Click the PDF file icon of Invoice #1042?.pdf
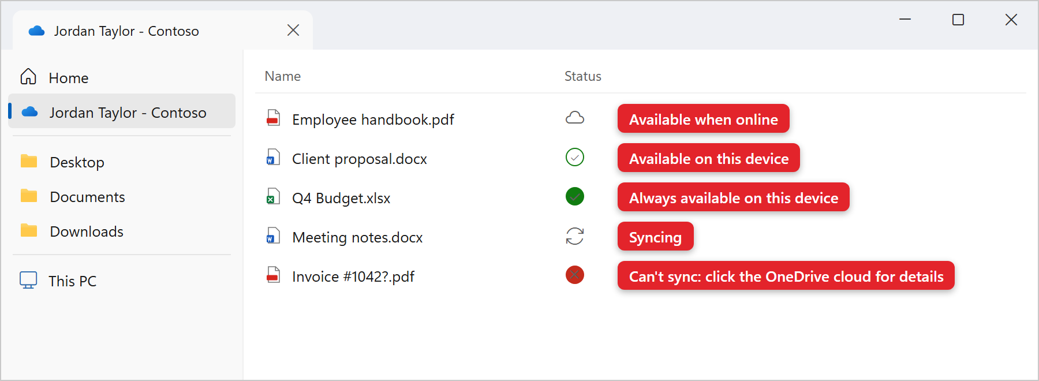1039x381 pixels. click(273, 275)
